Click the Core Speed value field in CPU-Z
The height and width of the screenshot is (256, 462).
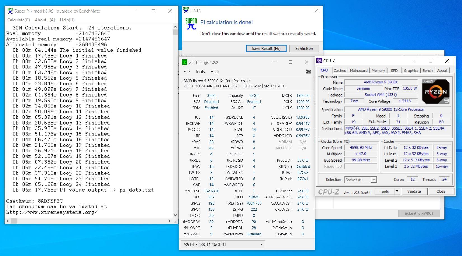point(361,147)
